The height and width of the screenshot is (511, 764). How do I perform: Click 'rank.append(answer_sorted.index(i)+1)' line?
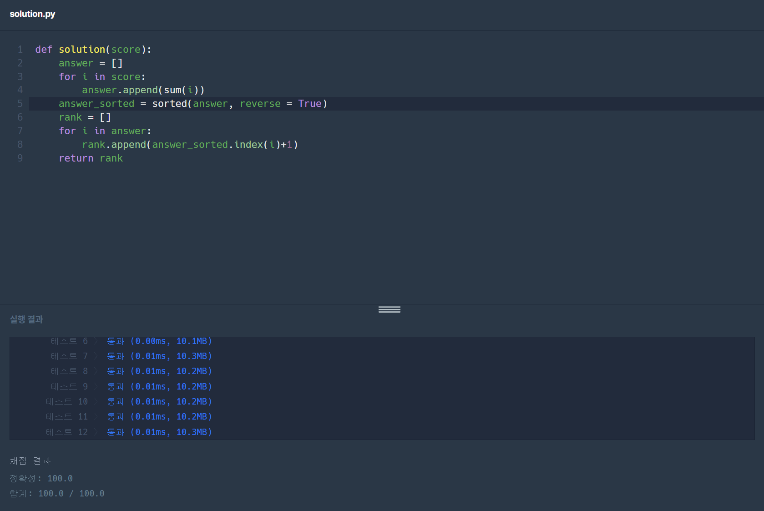coord(190,145)
